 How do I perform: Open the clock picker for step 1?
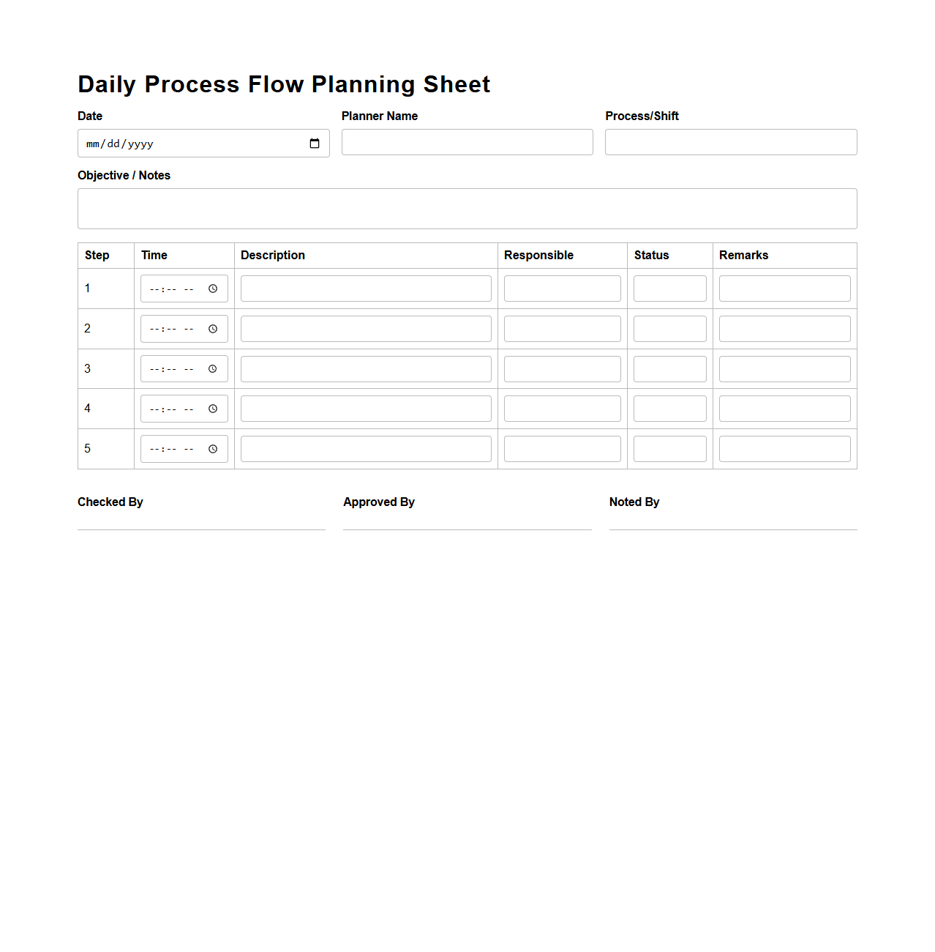(x=213, y=289)
